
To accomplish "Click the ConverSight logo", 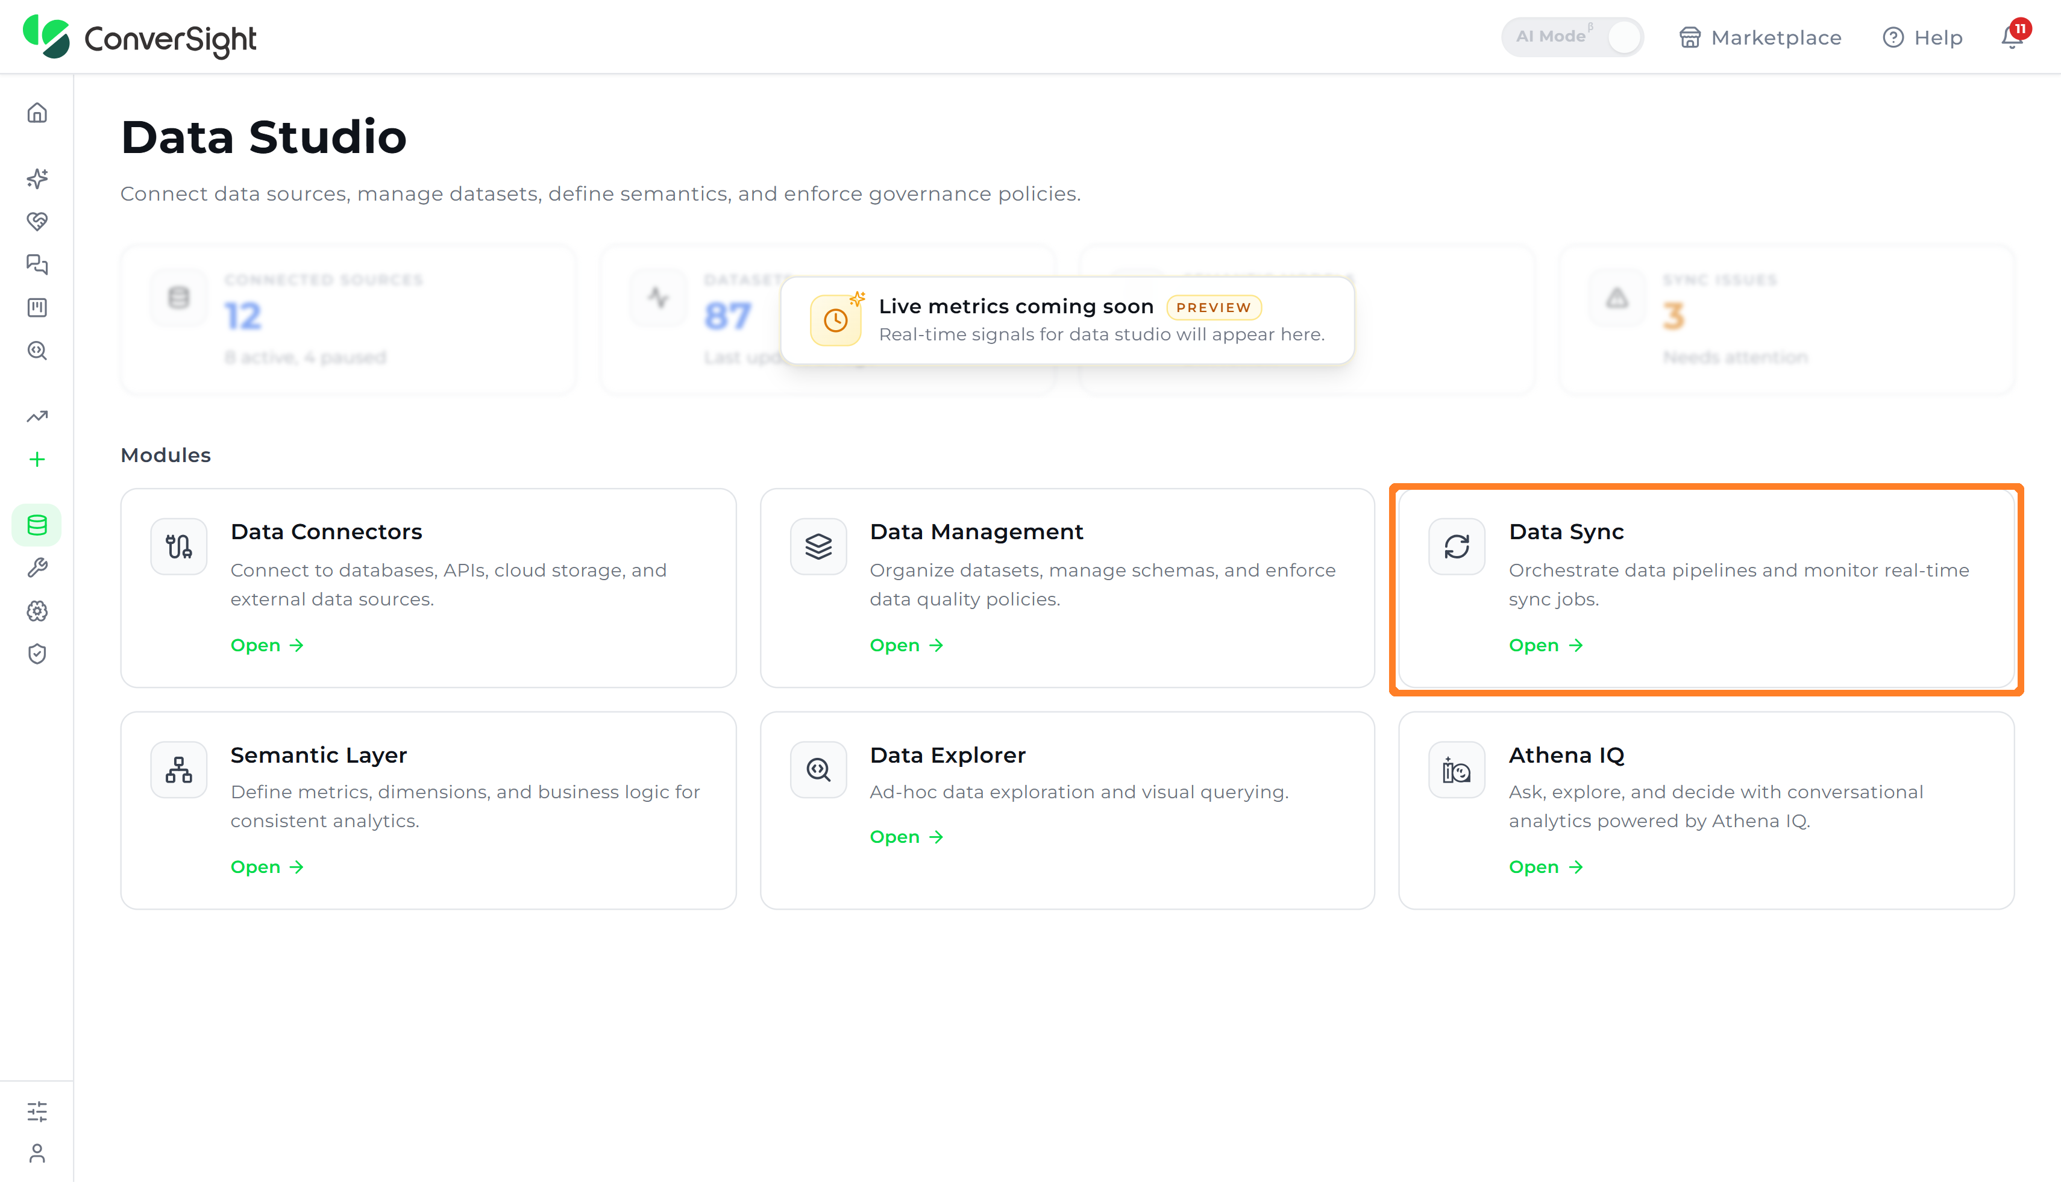I will click(140, 37).
